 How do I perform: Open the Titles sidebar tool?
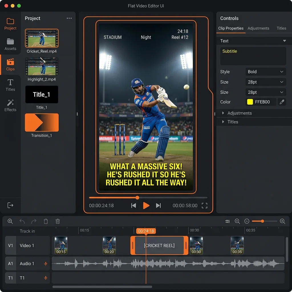10,85
